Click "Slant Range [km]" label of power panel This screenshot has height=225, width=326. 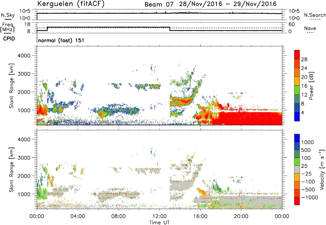pyautogui.click(x=11, y=86)
